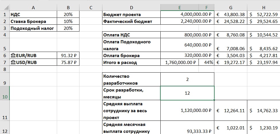Screen dimensions: 280x134
Task: Select the 44% cell
Action: pyautogui.click(x=207, y=62)
